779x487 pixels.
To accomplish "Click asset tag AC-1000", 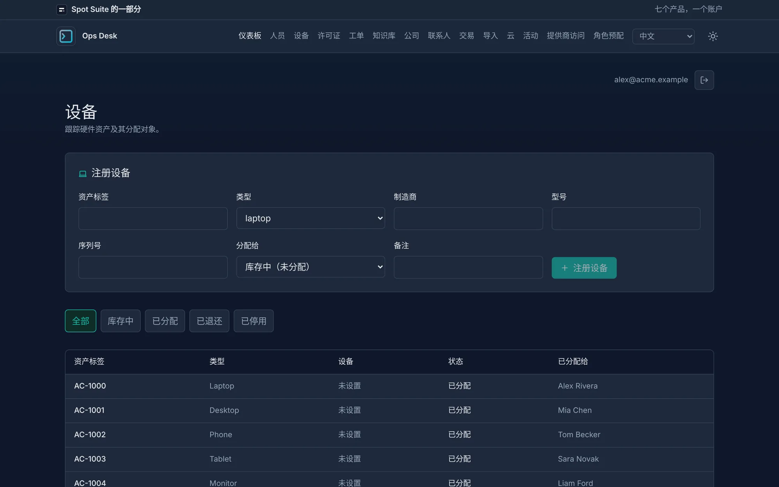I will (x=90, y=386).
